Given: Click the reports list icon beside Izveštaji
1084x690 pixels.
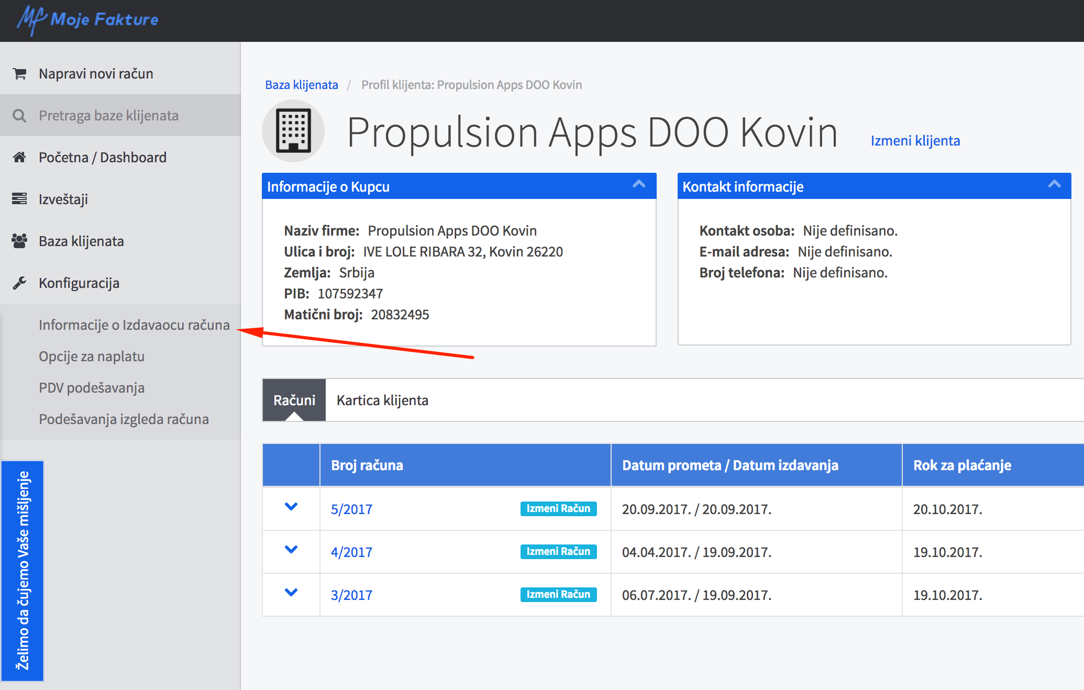Looking at the screenshot, I should click(19, 199).
